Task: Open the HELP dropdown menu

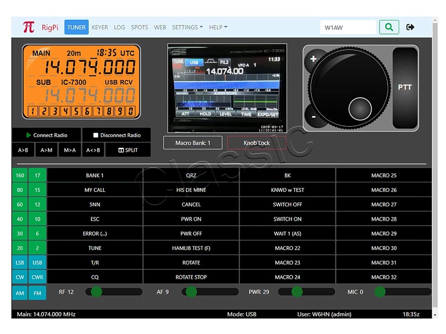Action: click(218, 27)
